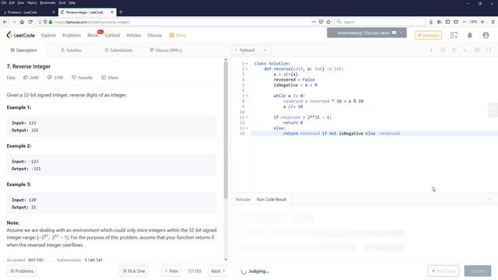The height and width of the screenshot is (280, 498).
Task: Open the Articles nav link
Action: click(x=133, y=35)
